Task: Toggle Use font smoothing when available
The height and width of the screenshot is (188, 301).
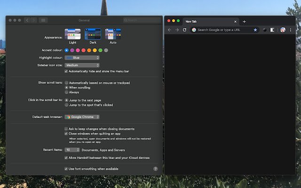Action: click(66, 169)
